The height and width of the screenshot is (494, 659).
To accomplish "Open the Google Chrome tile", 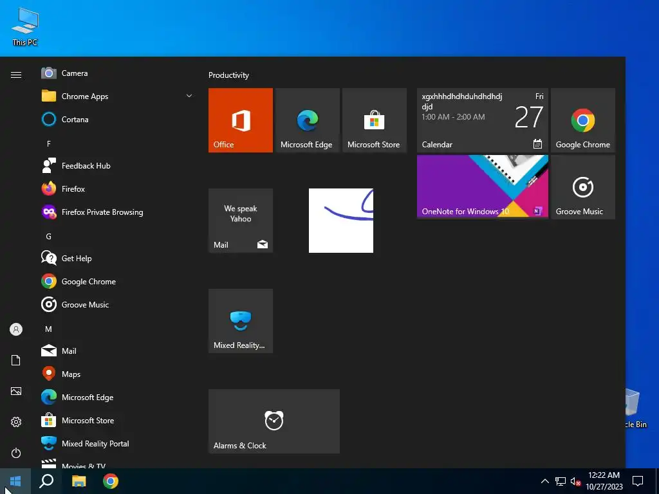I will 583,120.
